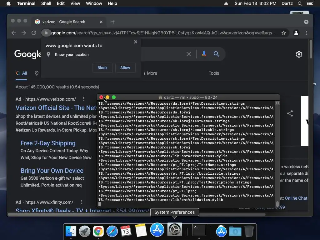Start Google voice search microphone
Screen dimensions: 320x240
[x=204, y=54]
